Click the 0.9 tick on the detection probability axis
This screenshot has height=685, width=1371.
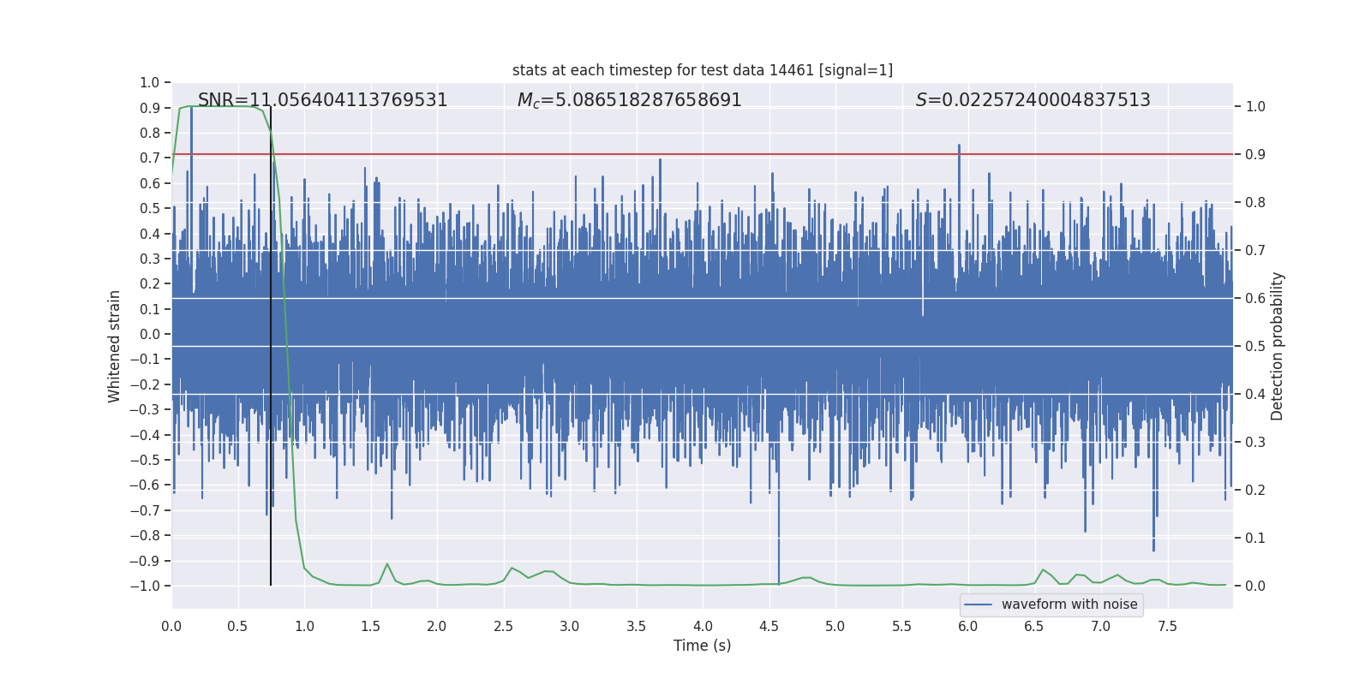coord(1255,155)
